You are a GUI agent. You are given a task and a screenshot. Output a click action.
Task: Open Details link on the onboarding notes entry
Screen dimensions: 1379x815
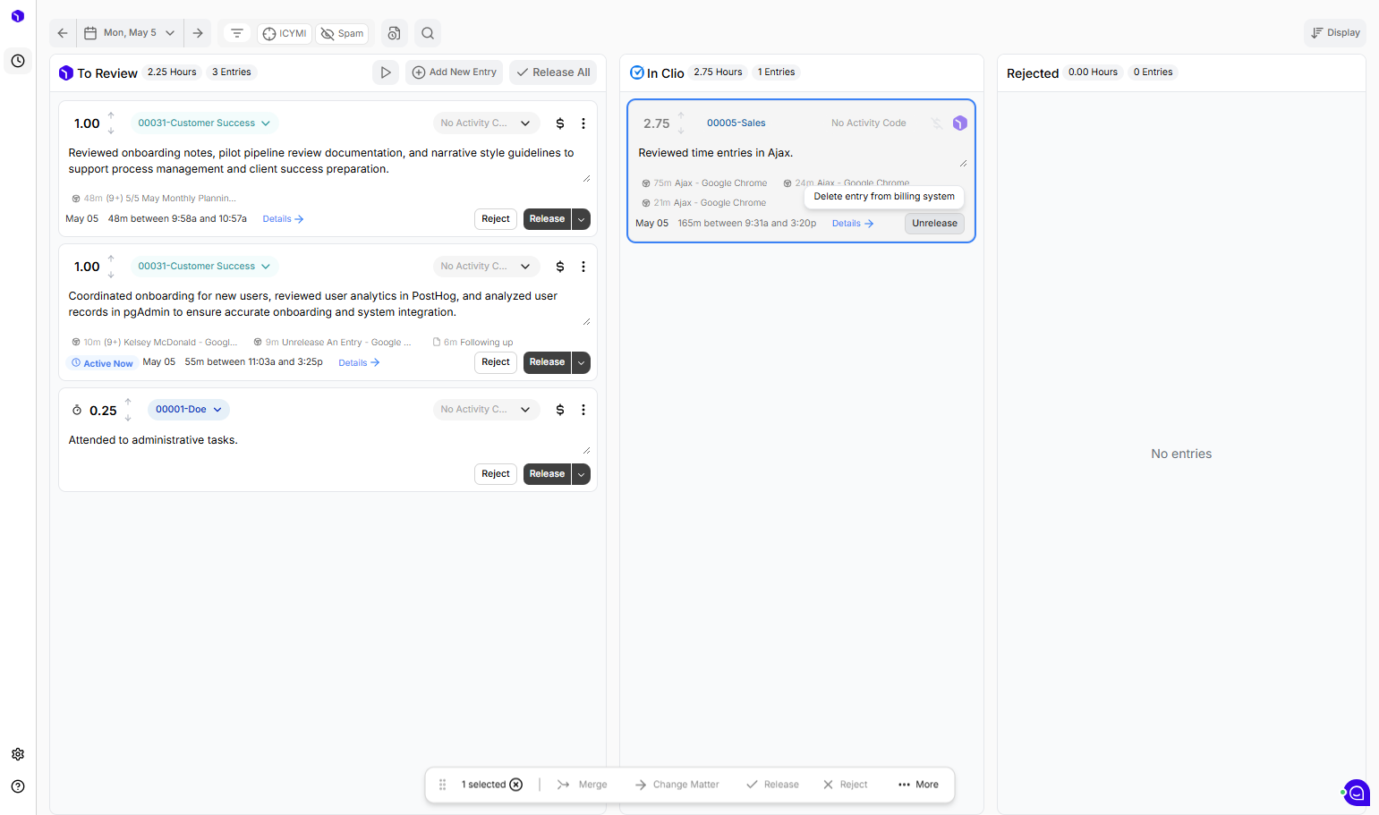point(283,219)
